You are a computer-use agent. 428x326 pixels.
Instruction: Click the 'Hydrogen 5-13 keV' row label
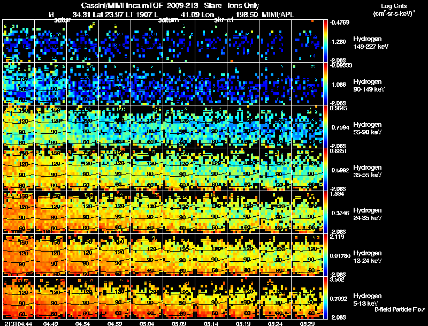tap(368, 300)
